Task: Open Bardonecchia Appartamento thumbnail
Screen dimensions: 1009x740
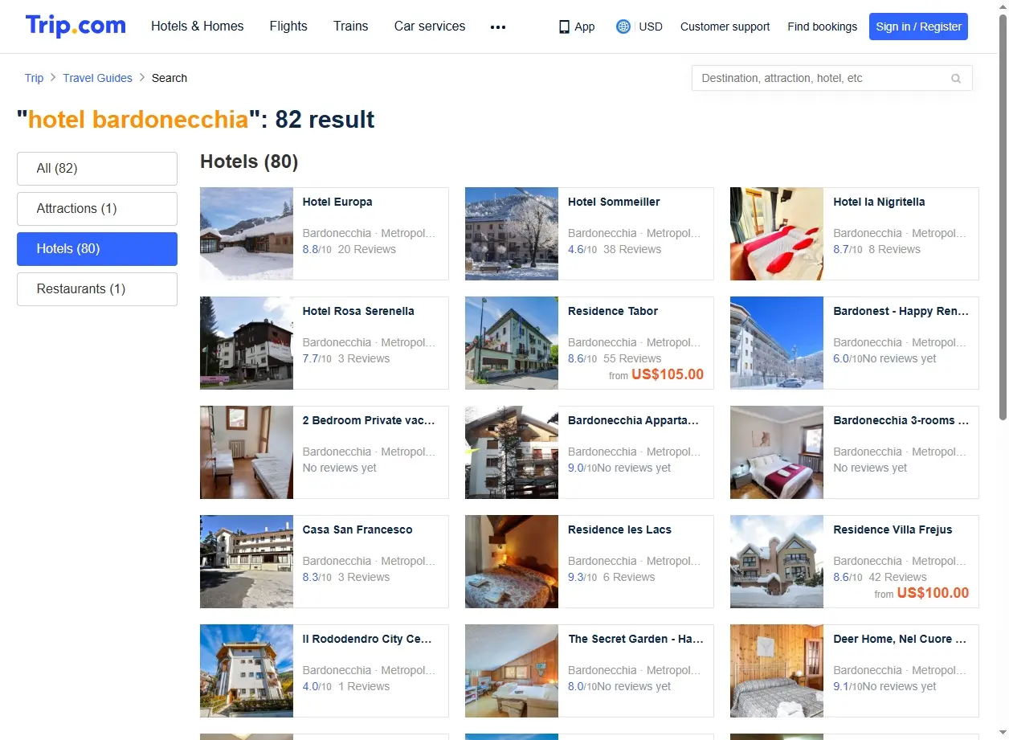Action: (x=512, y=452)
